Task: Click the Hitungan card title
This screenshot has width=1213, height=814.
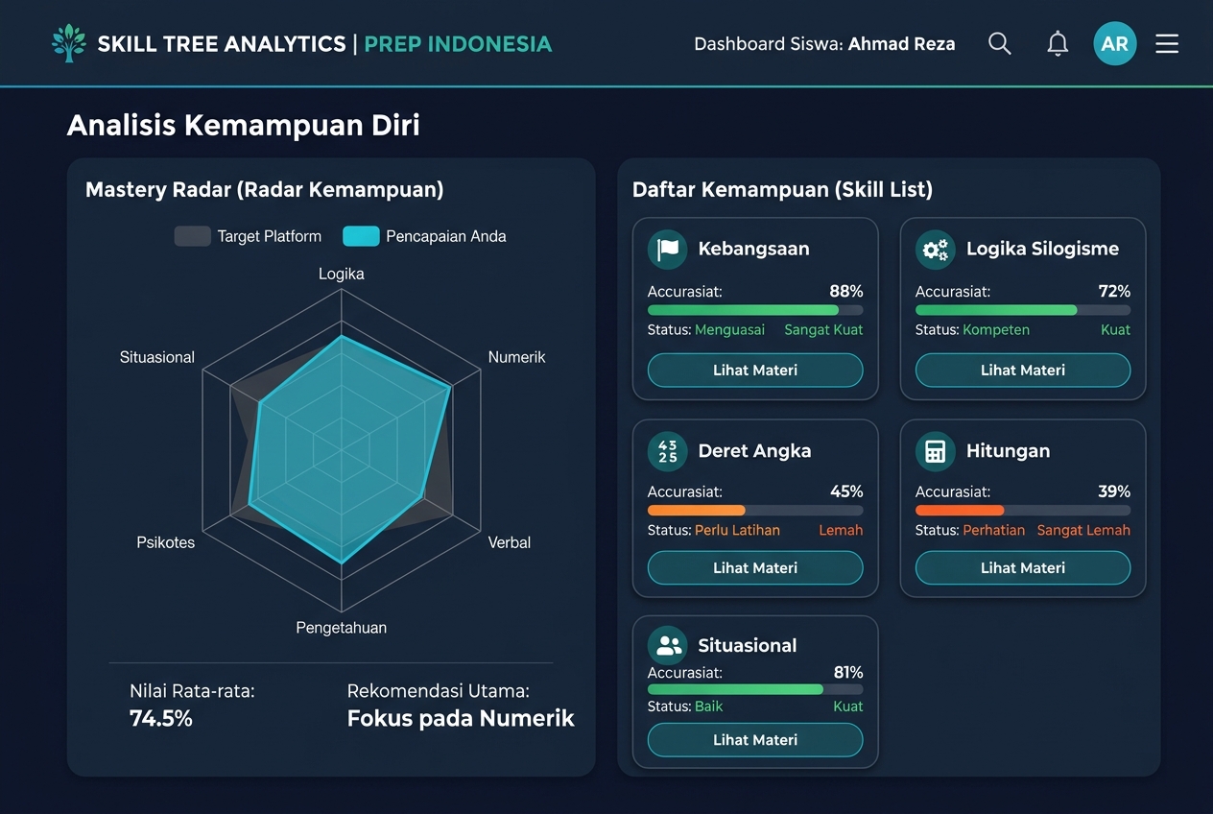Action: pos(1009,451)
